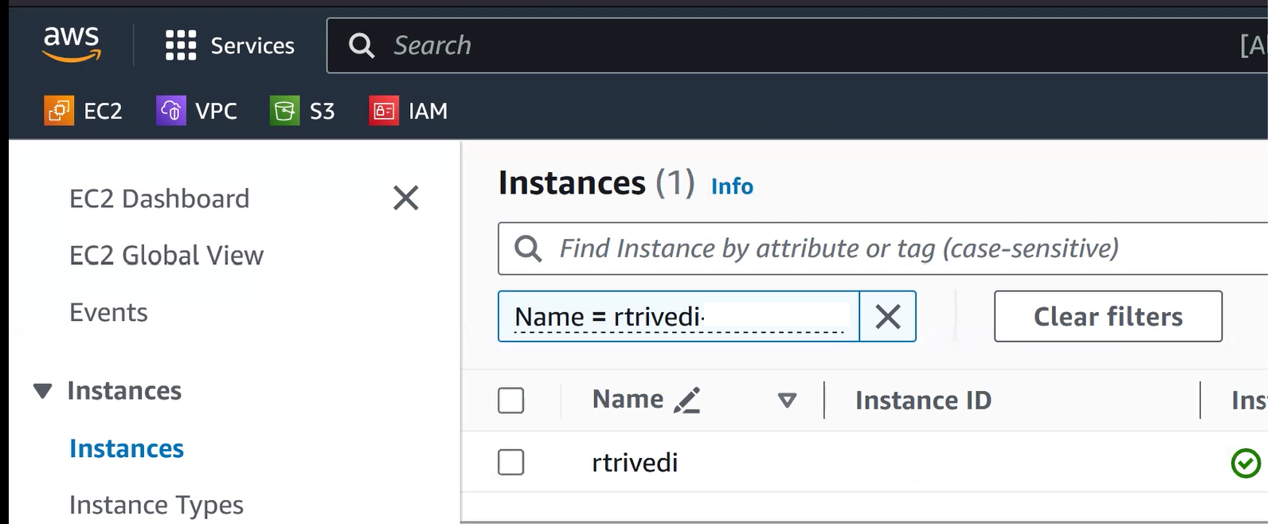Screen dimensions: 1271x524
Task: Focus the Find Instance filter field
Action: tap(884, 248)
